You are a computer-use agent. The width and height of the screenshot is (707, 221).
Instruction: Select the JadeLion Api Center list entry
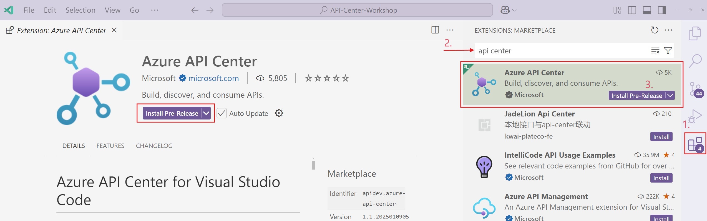[x=572, y=126]
